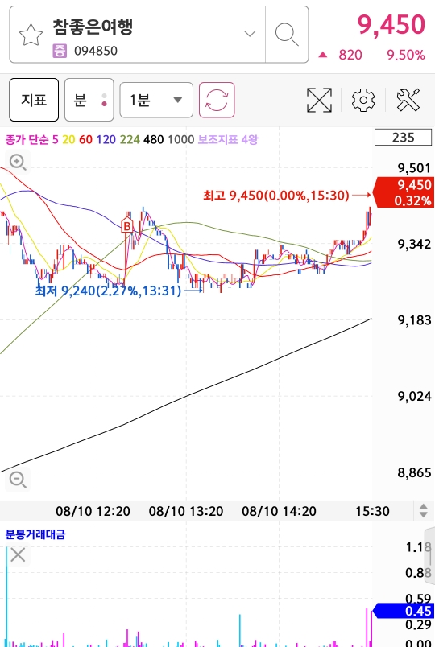Expand stock selector dropdown chevron
435x647 pixels.
(250, 34)
